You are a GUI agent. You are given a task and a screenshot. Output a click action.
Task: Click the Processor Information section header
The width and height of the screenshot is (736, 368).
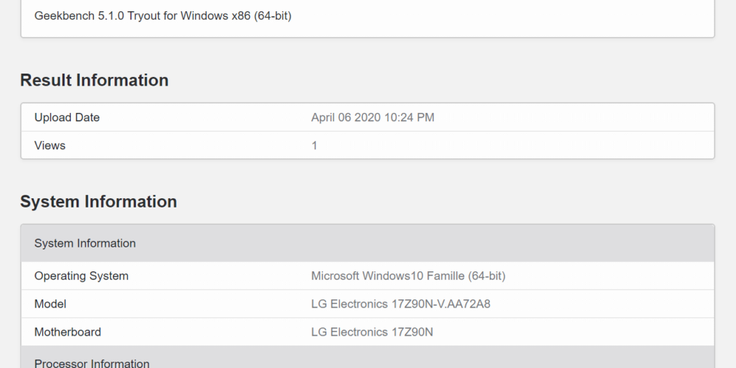[x=92, y=363]
